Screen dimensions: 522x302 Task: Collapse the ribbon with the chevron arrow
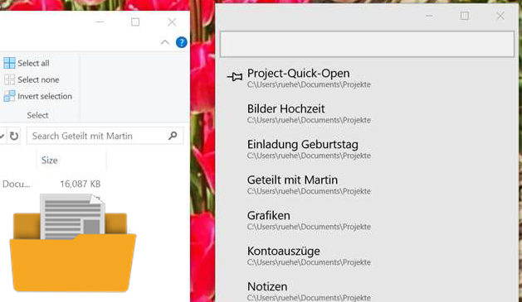(165, 42)
